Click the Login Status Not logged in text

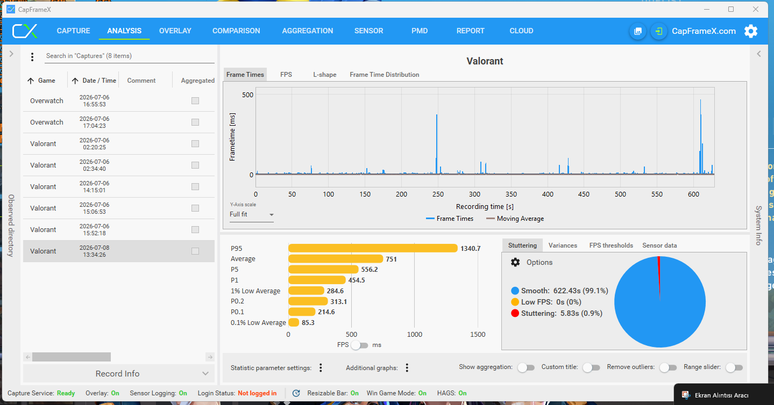point(257,393)
